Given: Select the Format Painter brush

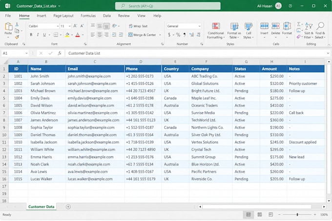Looking at the screenshot, I should (17, 37).
